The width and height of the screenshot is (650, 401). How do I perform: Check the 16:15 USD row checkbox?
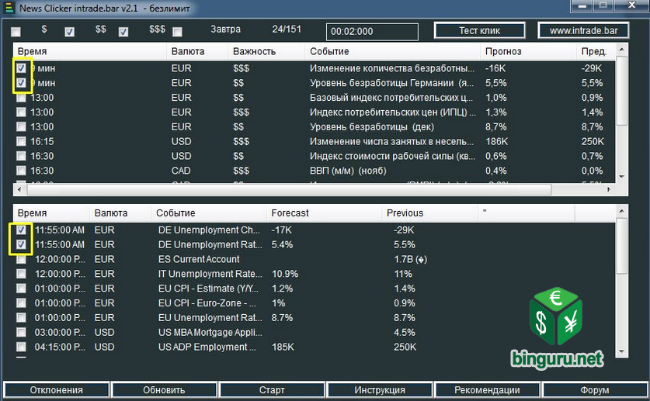[x=21, y=141]
